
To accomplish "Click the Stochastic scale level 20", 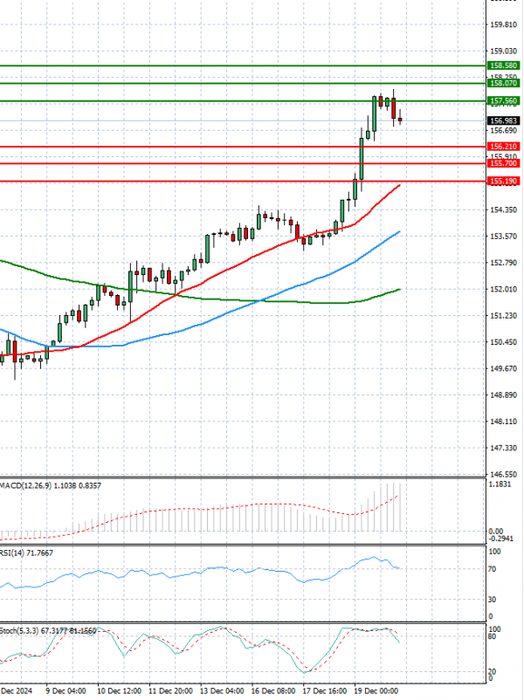I will [492, 672].
